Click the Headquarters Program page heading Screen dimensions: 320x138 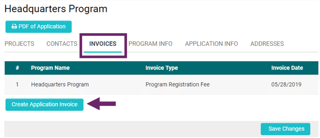tap(56, 9)
